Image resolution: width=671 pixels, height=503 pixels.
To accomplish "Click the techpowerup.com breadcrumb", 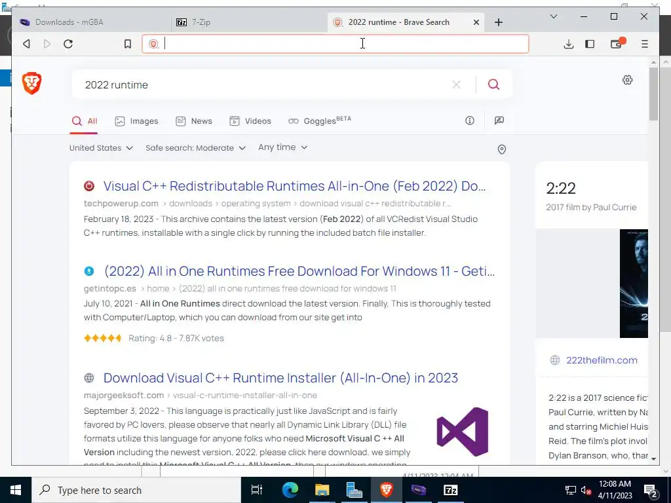I will [121, 204].
